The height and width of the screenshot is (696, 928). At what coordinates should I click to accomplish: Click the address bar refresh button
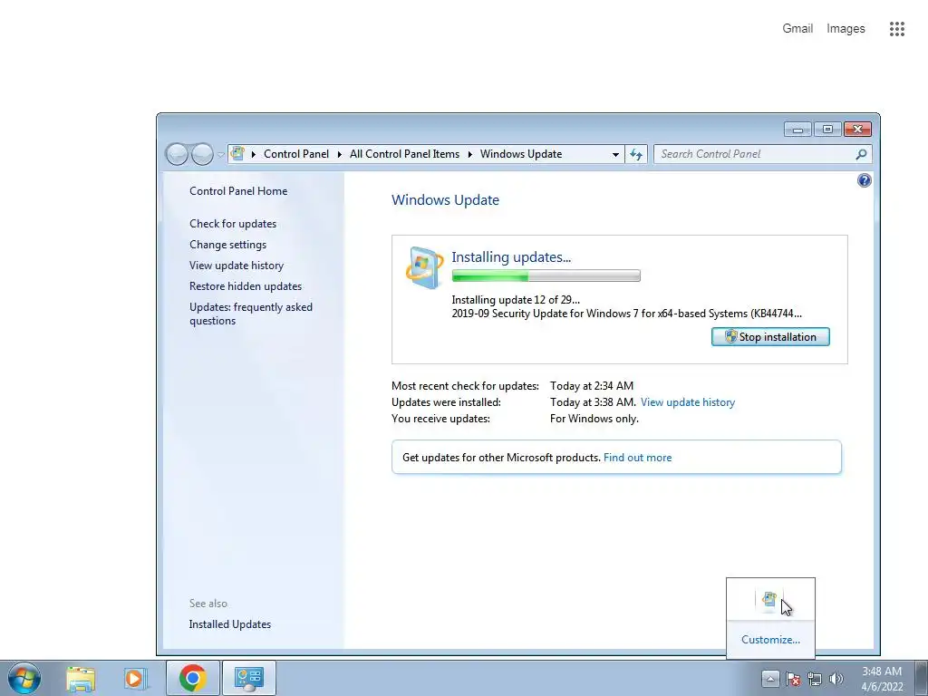pos(636,154)
